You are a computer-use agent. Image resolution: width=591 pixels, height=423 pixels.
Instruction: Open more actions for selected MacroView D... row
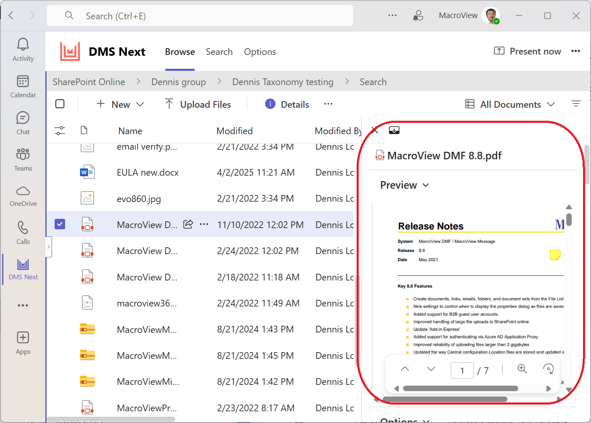[x=204, y=224]
